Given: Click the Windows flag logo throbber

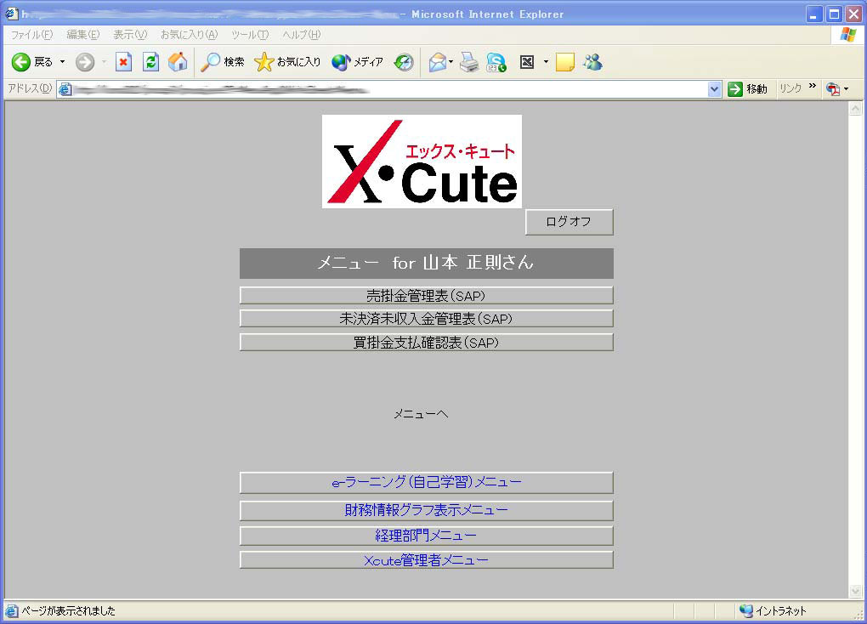Looking at the screenshot, I should click(x=847, y=35).
